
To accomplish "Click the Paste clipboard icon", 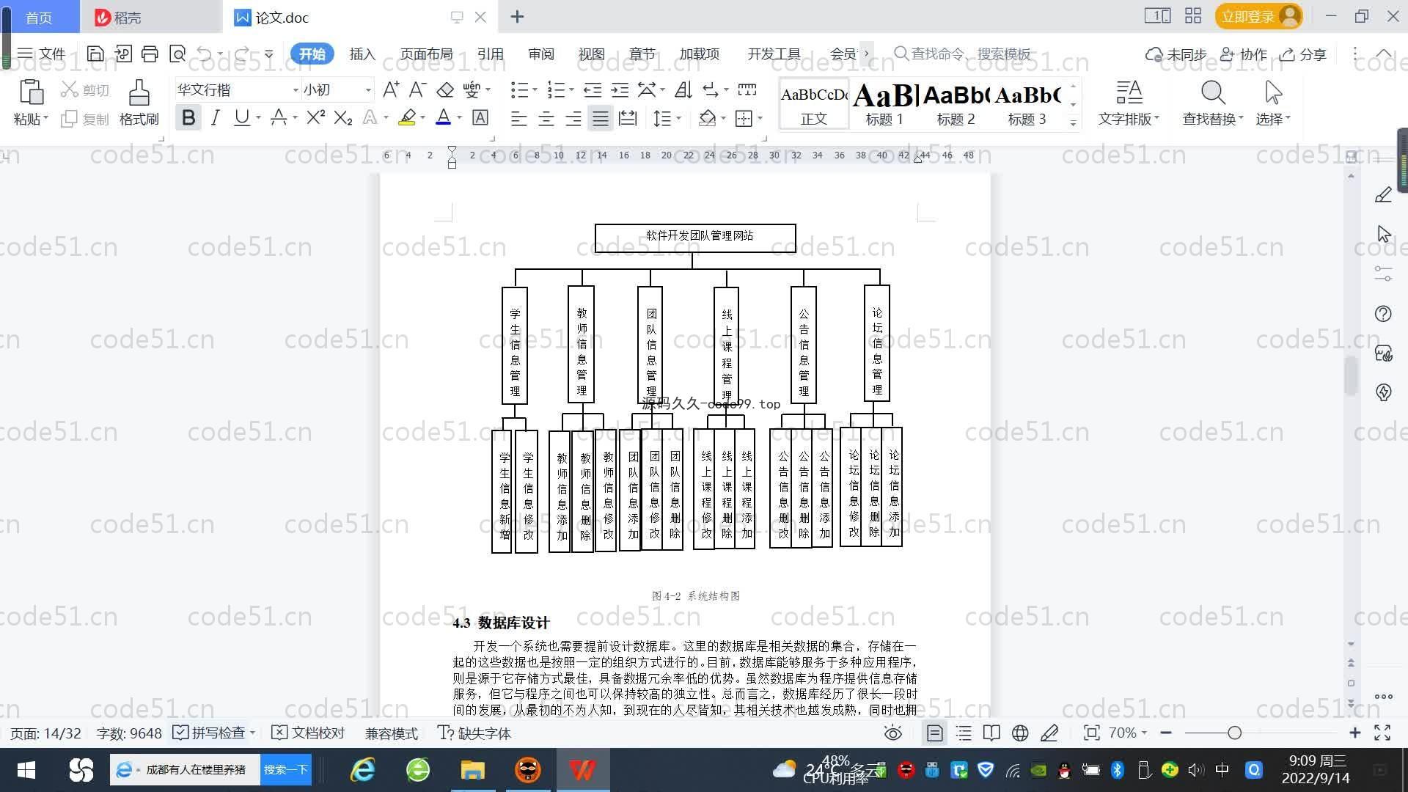I will click(x=31, y=93).
